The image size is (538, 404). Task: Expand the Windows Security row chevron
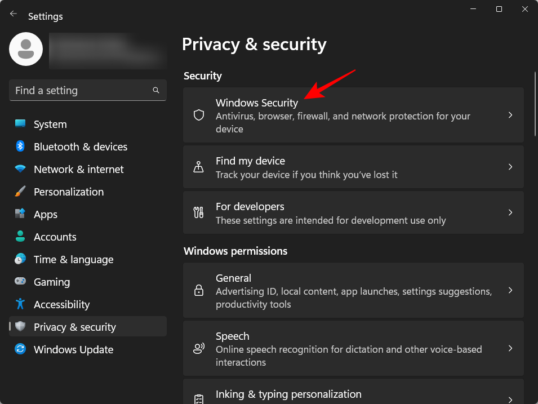(510, 114)
